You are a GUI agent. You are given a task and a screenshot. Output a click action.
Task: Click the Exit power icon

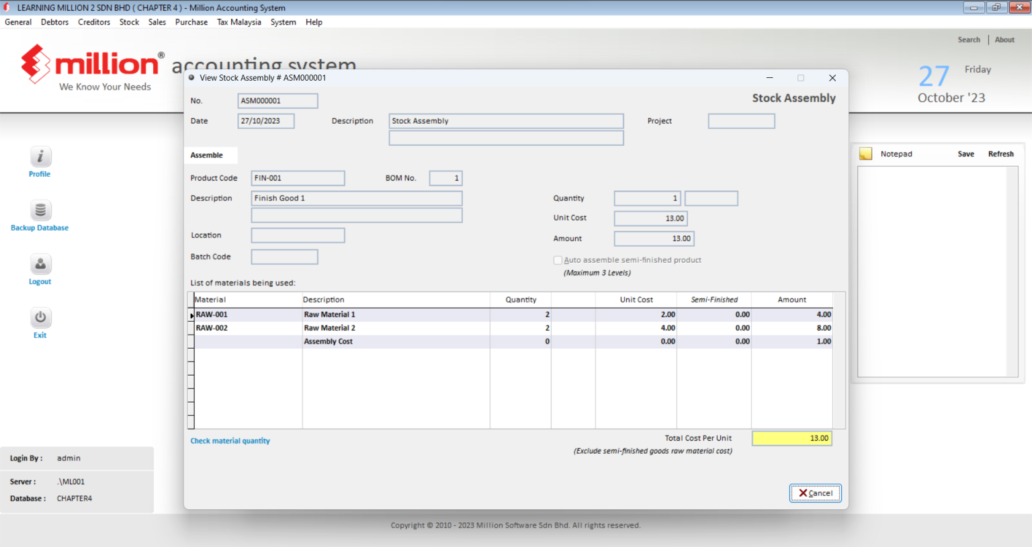(40, 318)
